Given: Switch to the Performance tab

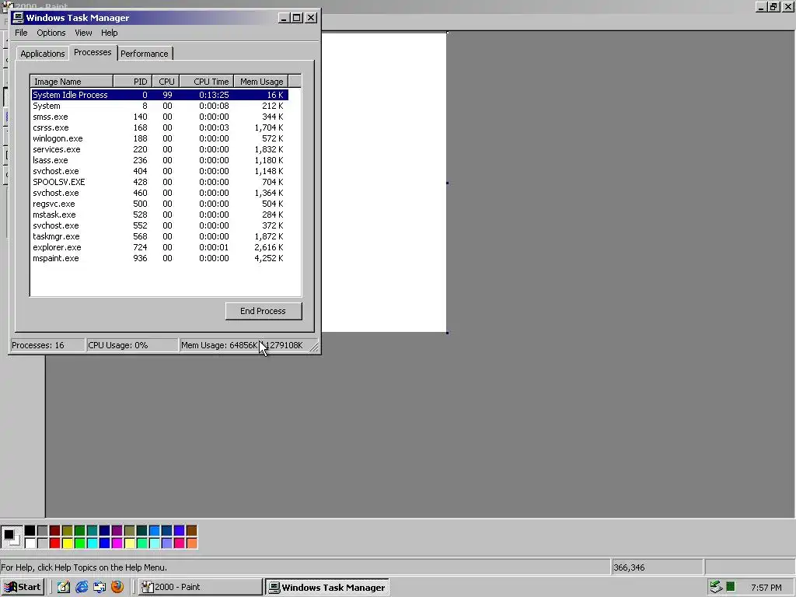Looking at the screenshot, I should (x=144, y=54).
